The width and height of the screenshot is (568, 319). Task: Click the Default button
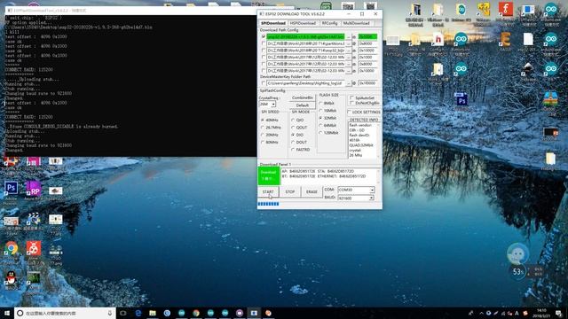point(303,105)
